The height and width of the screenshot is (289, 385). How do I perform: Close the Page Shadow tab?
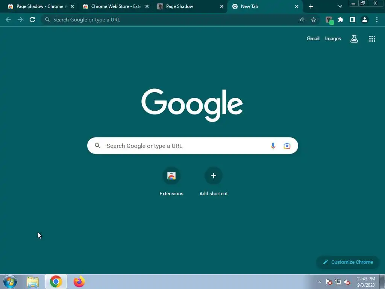tap(222, 6)
